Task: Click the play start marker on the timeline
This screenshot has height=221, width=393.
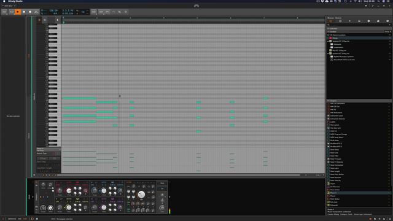Action: tap(64, 22)
